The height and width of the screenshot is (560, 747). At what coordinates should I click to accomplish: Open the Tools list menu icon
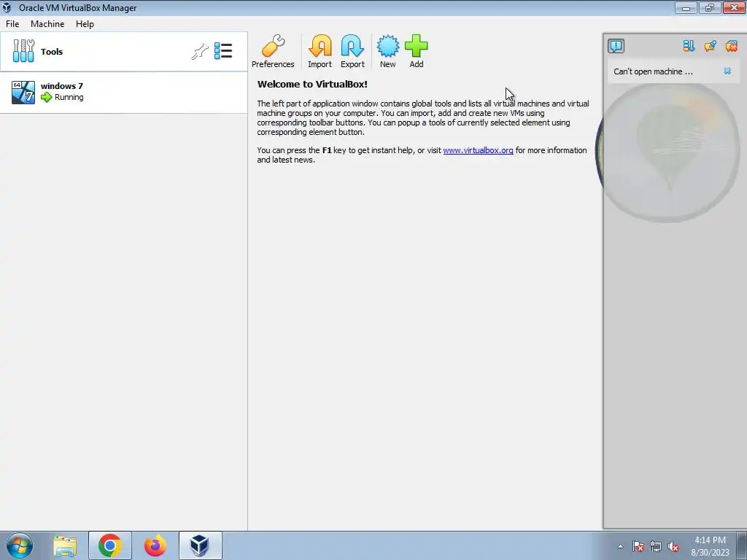[x=223, y=51]
